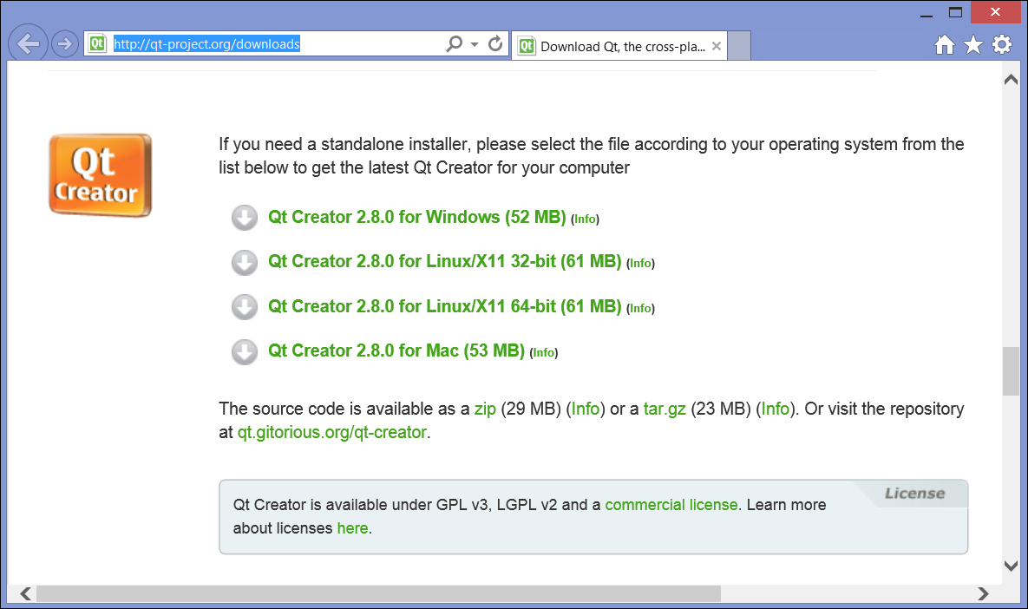
Task: Download source code zip link
Action: 485,409
